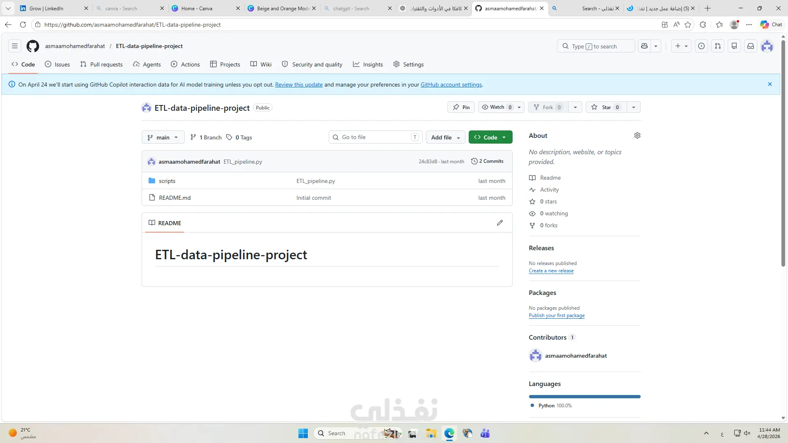
Task: Switch to the Projects tab
Action: pos(225,64)
